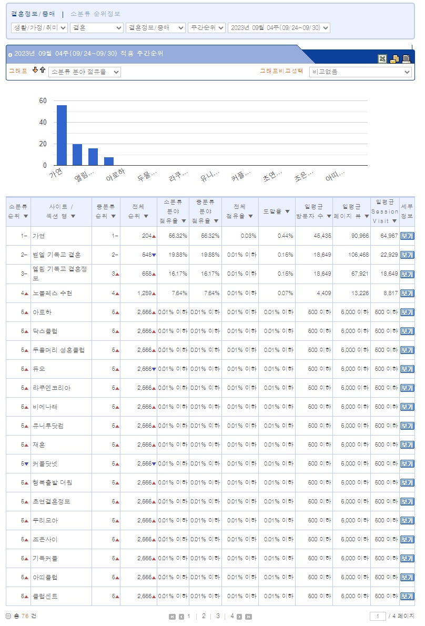Go to the next page arrow
Viewport: 425px width, 626px height.
click(x=239, y=617)
